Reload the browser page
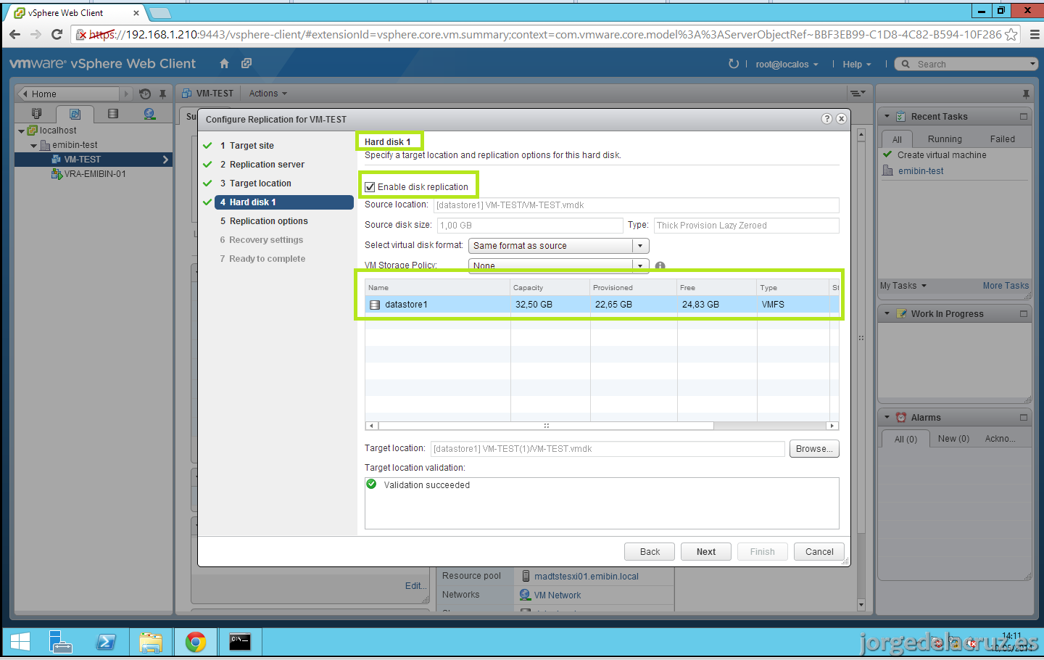The image size is (1044, 660). 57,34
